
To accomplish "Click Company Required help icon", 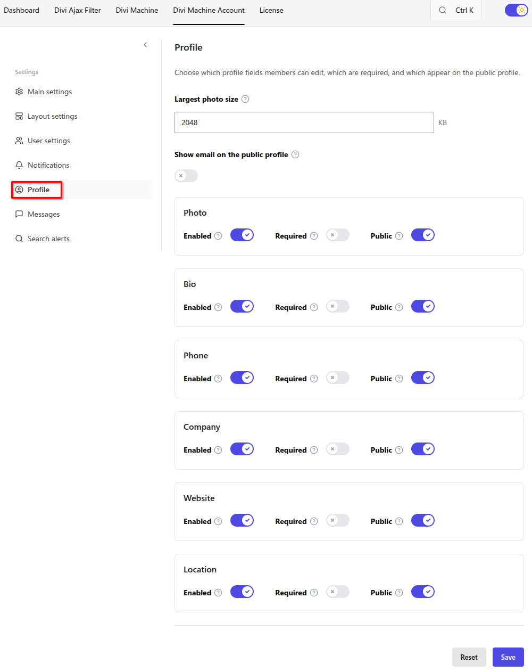I will 314,450.
